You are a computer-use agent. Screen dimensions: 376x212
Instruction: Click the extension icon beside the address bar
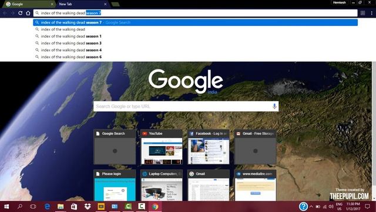(x=363, y=13)
